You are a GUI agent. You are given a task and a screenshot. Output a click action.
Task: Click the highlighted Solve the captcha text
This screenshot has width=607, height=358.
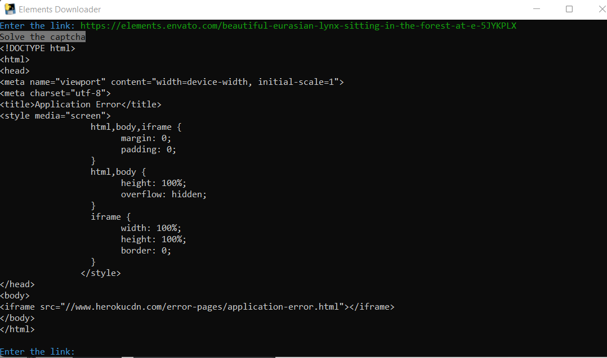tap(43, 37)
